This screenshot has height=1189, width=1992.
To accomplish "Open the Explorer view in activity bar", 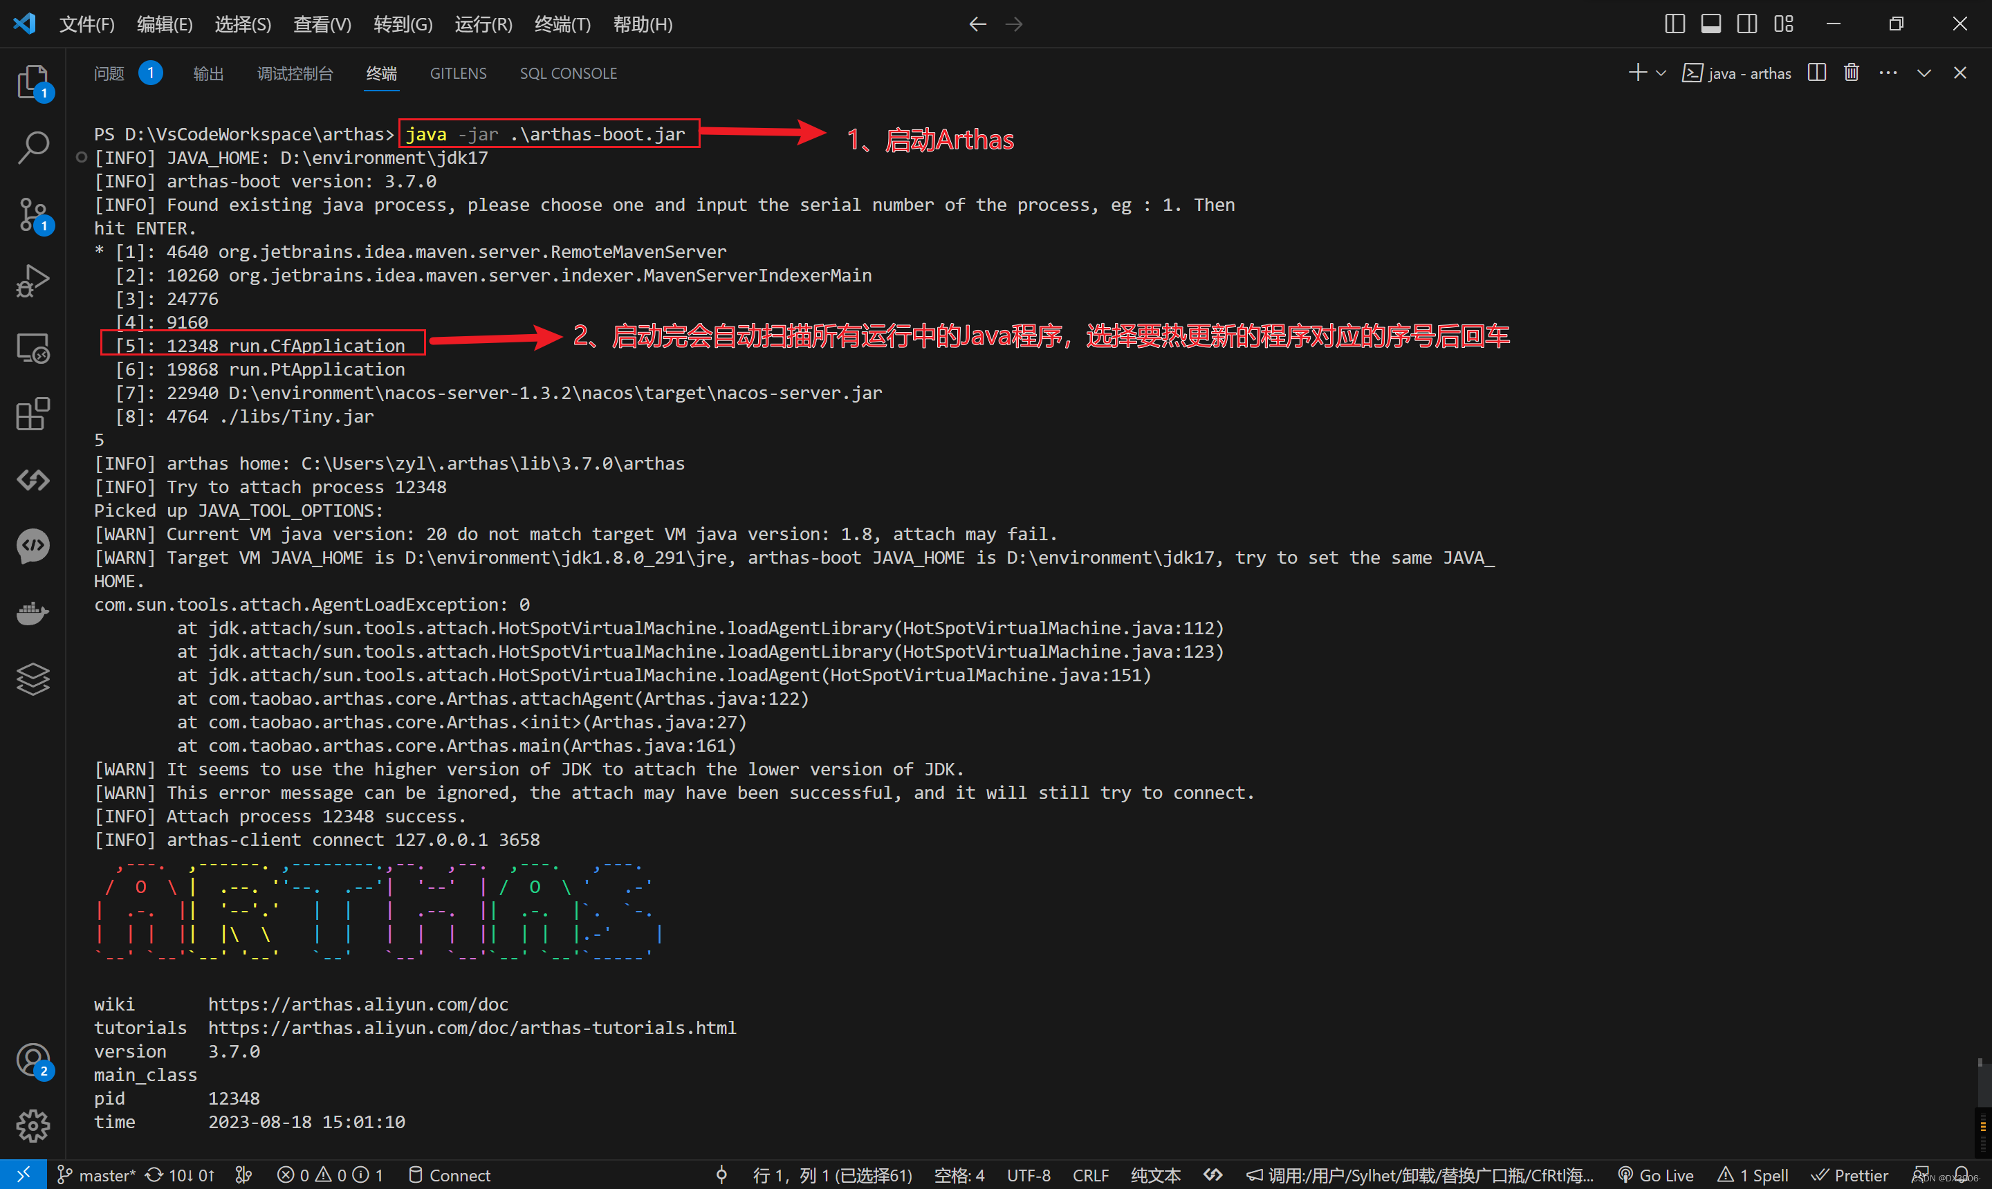I will 33,81.
